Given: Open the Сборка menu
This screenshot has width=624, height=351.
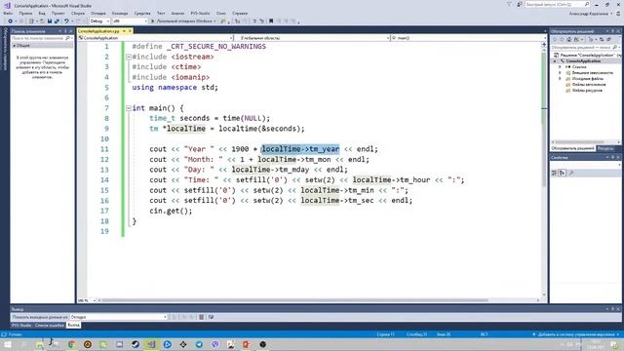Looking at the screenshot, I should (x=78, y=13).
